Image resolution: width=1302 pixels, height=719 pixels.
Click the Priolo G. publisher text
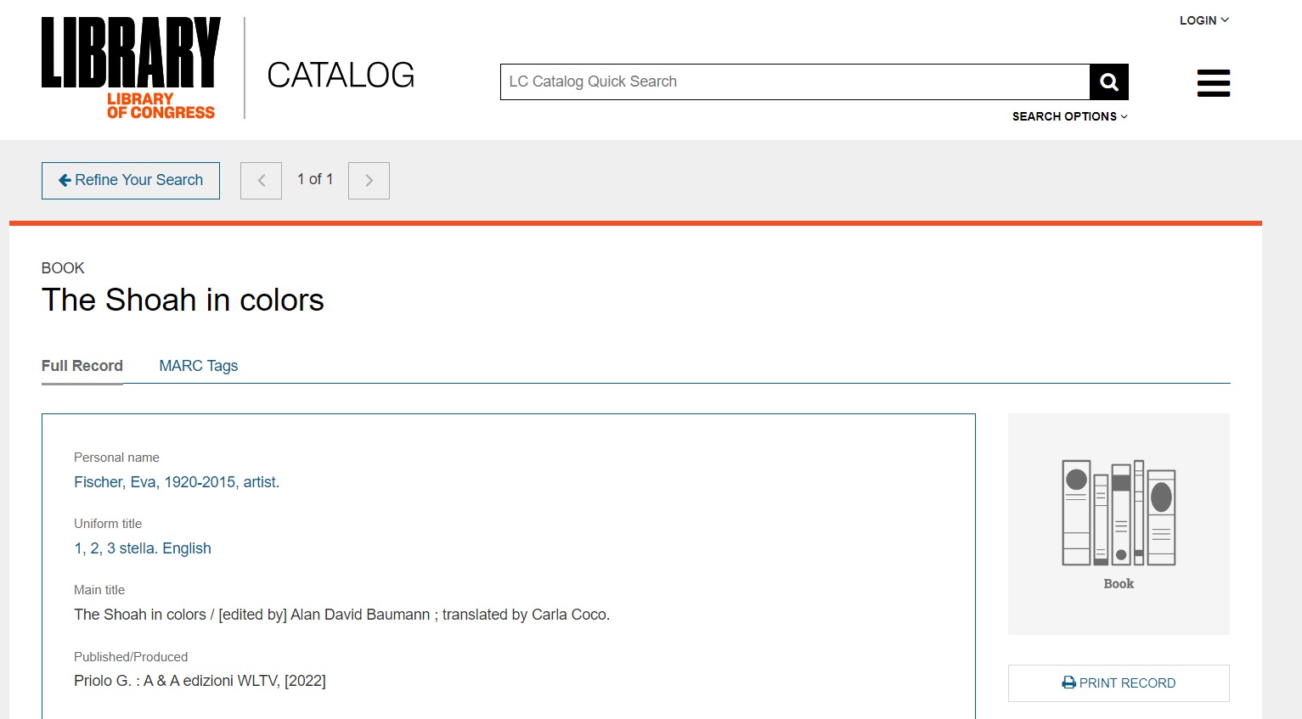200,681
